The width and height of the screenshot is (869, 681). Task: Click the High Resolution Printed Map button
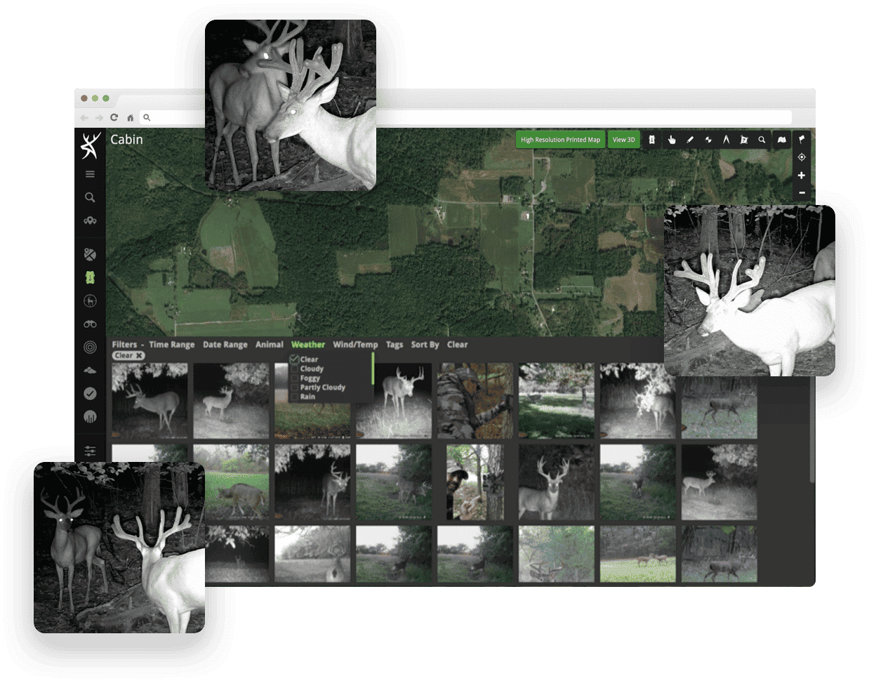(x=561, y=140)
